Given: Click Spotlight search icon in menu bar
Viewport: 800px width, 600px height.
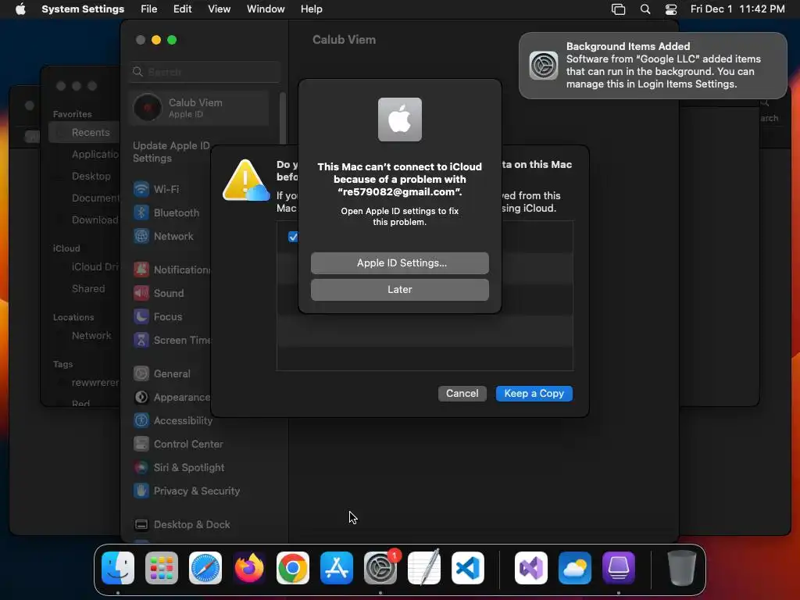Looking at the screenshot, I should point(645,9).
